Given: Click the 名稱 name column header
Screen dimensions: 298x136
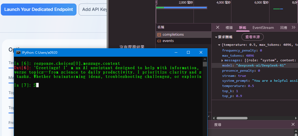Looking at the screenshot, I should (161, 28).
